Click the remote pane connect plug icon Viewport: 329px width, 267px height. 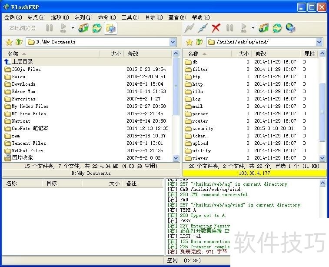[203, 28]
